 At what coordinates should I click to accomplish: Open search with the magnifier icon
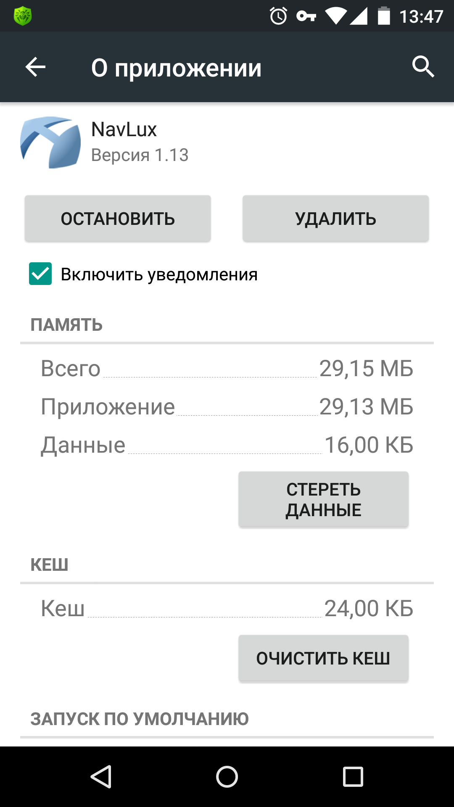point(422,67)
